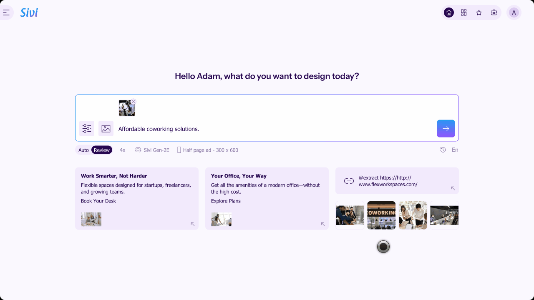Click the add image icon in prompt box
The image size is (534, 300).
[x=106, y=129]
